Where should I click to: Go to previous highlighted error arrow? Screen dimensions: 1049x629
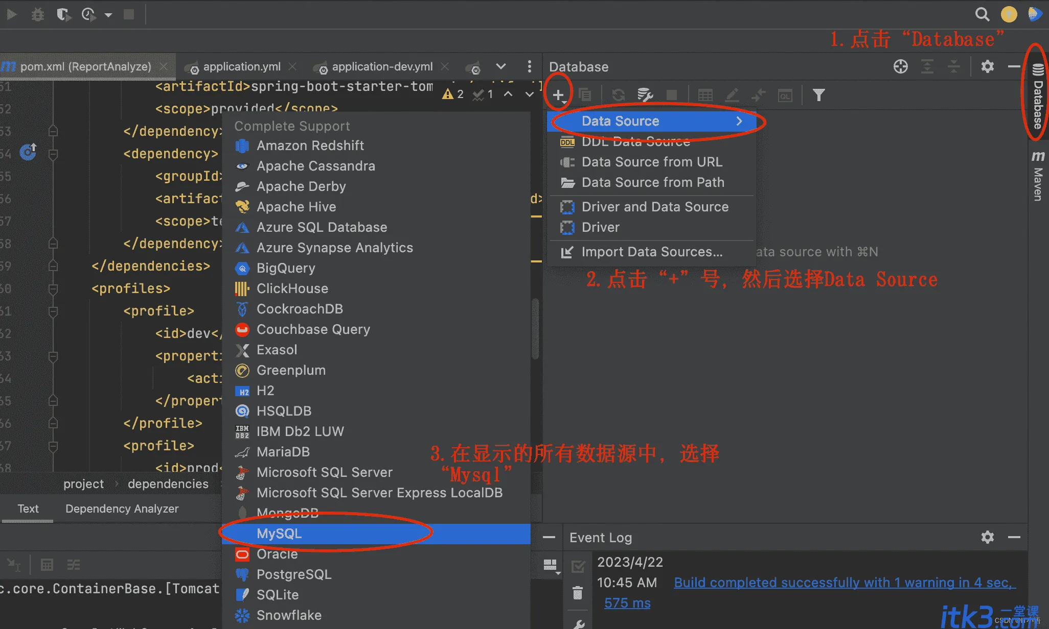pyautogui.click(x=508, y=94)
